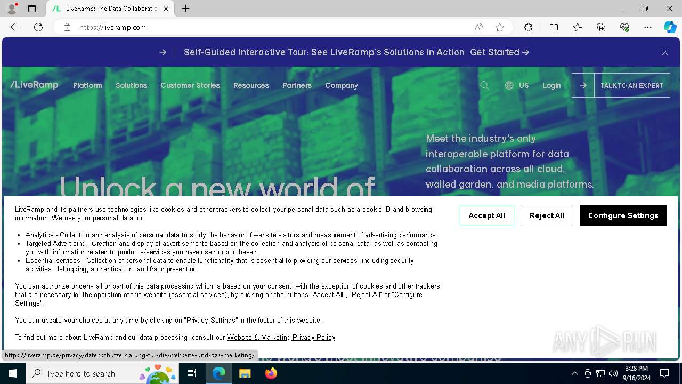The width and height of the screenshot is (682, 384).
Task: Open the Edge profile avatar
Action: coord(12,9)
